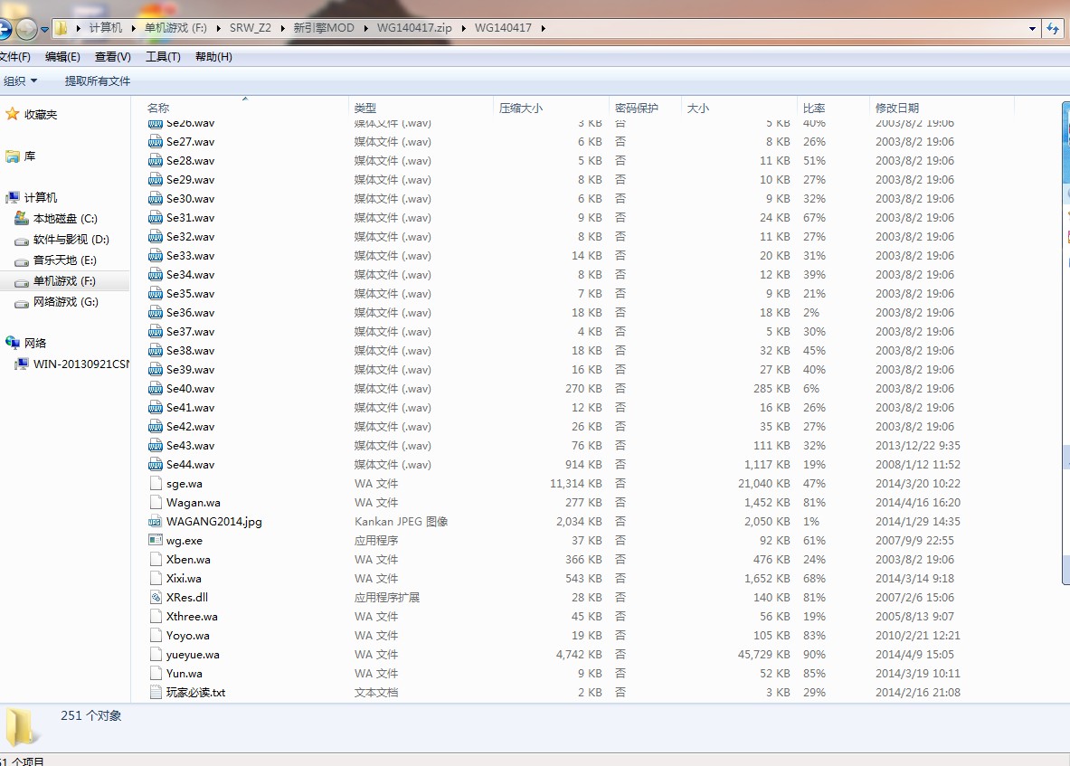Open the 查看(V) menu
Screen dimensions: 1070x766
[112, 57]
